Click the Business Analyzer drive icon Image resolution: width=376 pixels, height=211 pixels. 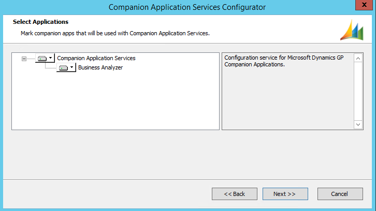pyautogui.click(x=63, y=68)
